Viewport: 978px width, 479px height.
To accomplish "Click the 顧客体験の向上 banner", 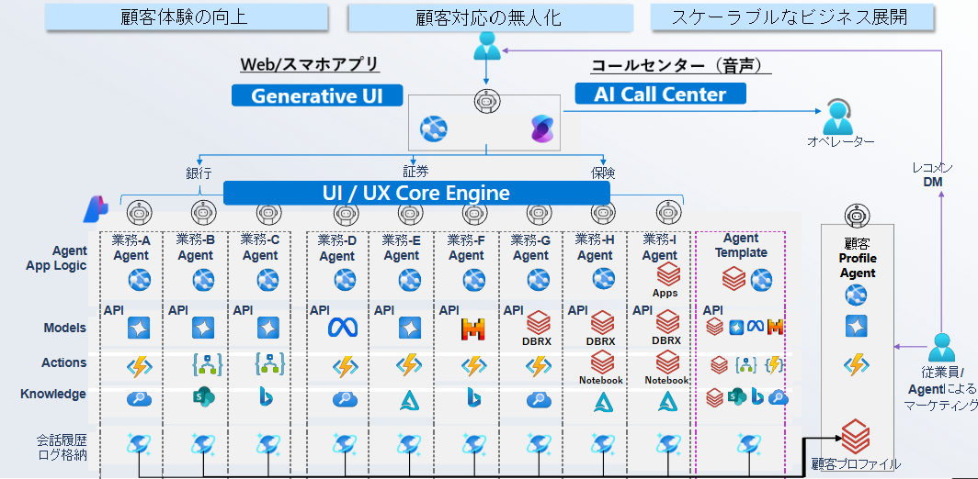I will tap(186, 17).
